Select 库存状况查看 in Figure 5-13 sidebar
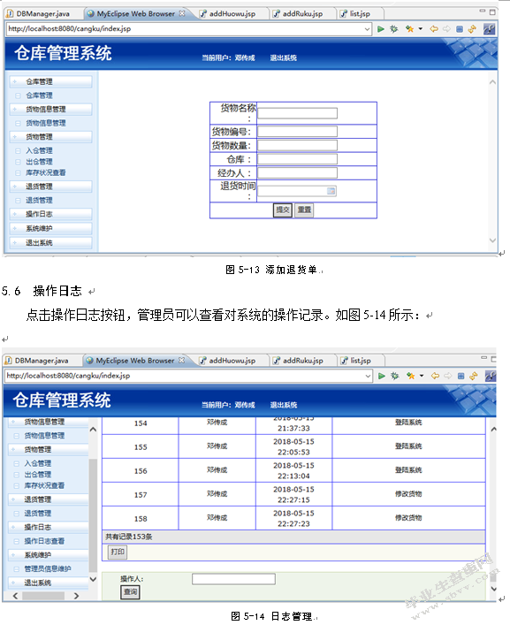The width and height of the screenshot is (510, 625). pos(46,172)
